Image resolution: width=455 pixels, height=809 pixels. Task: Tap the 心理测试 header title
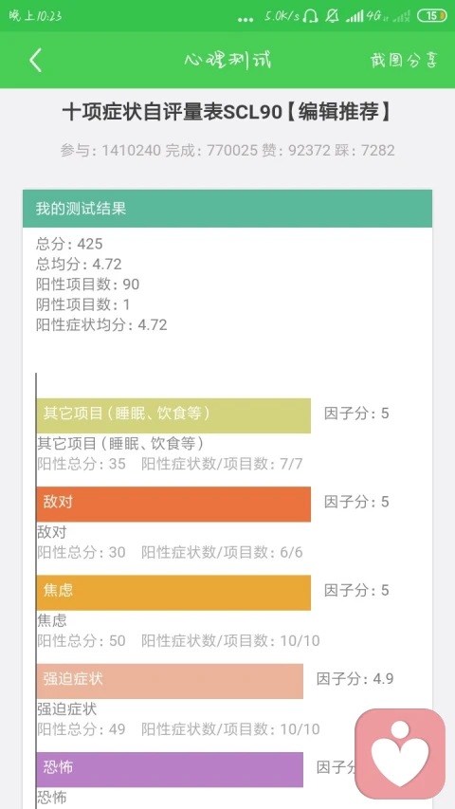(x=227, y=61)
